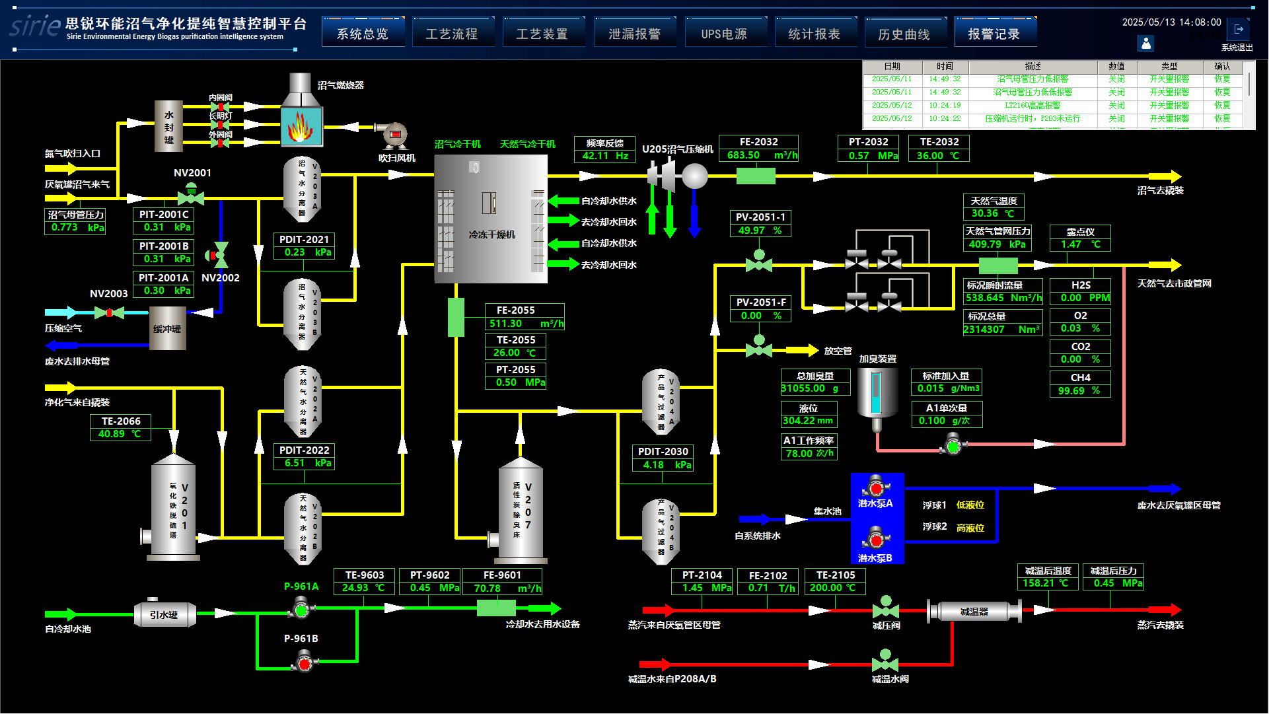Screen dimensions: 1269x714
Task: Click the 减温水阀 valve icon
Action: [885, 660]
